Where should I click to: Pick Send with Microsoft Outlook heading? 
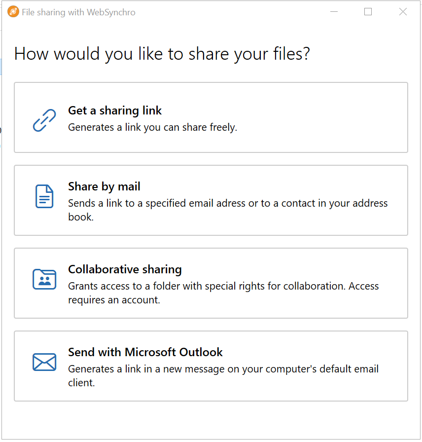pos(145,352)
